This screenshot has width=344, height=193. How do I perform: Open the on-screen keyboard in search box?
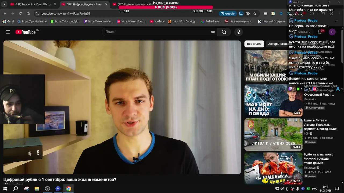coord(213,32)
